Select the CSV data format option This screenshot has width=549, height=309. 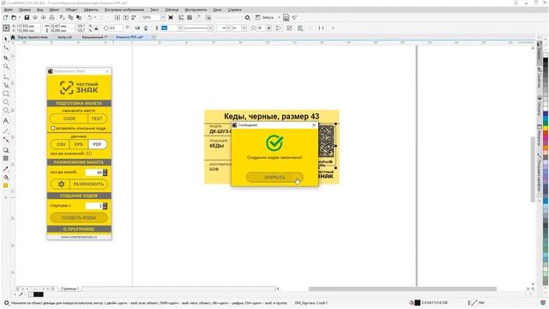61,144
